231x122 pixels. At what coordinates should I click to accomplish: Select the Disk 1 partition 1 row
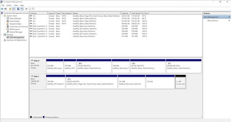(89, 34)
